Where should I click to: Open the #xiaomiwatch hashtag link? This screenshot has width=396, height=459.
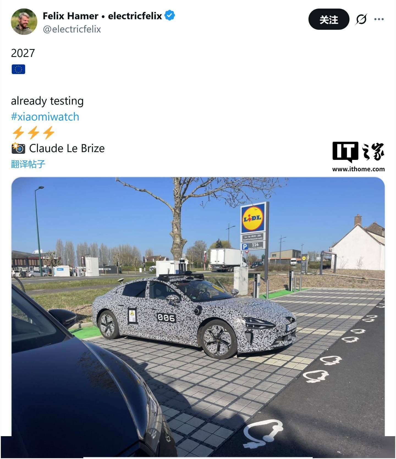[x=45, y=117]
